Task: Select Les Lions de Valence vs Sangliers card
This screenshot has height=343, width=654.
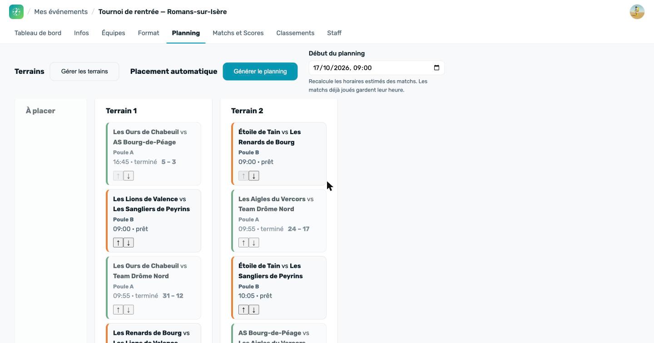Action: click(154, 221)
